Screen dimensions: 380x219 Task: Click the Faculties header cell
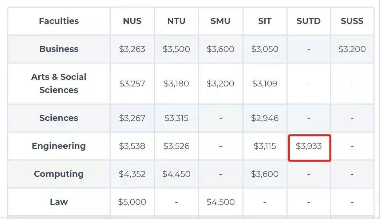pyautogui.click(x=59, y=21)
